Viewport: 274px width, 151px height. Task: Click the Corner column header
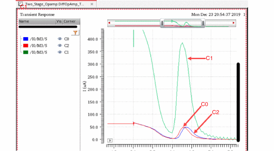71,21
